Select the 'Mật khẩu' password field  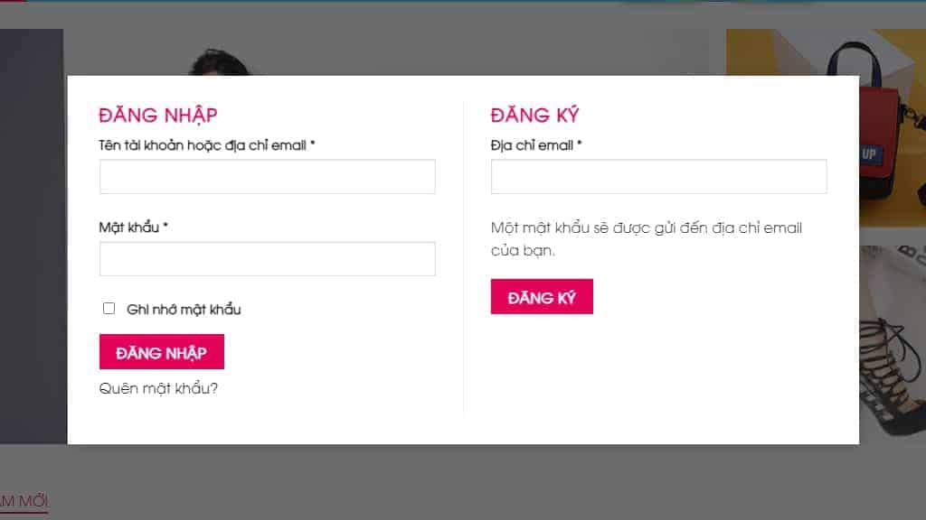tap(267, 259)
